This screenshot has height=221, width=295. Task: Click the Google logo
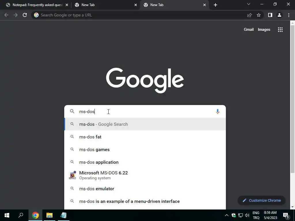coord(145,81)
